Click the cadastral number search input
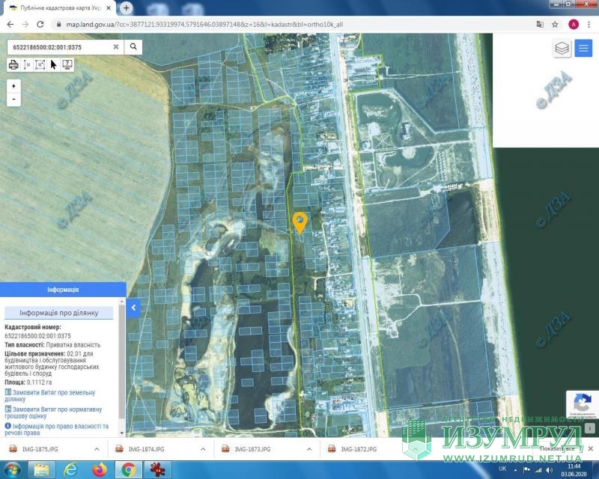 [x=60, y=46]
